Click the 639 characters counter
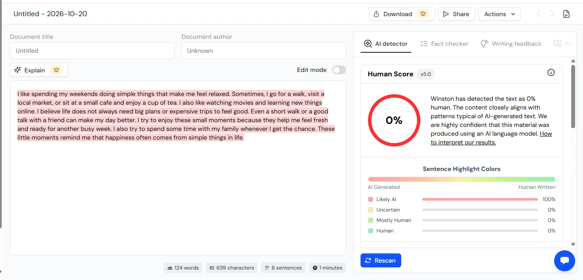The height and width of the screenshot is (280, 583). pos(232,268)
